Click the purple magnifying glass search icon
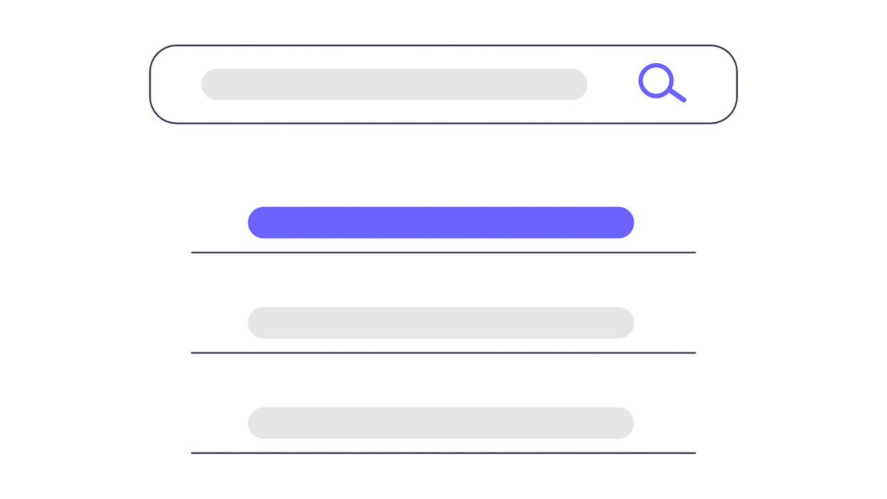This screenshot has height=499, width=887. click(662, 83)
